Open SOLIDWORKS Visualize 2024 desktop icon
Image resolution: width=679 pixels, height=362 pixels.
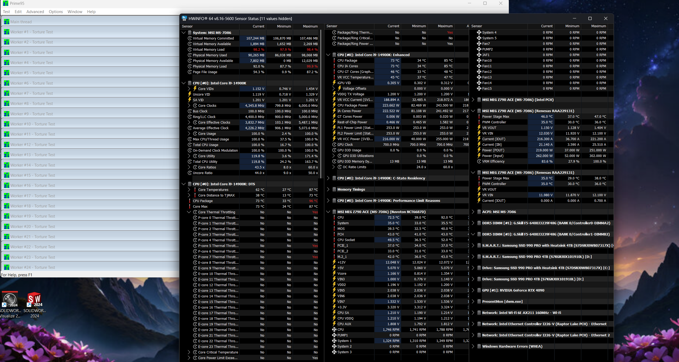(10, 300)
